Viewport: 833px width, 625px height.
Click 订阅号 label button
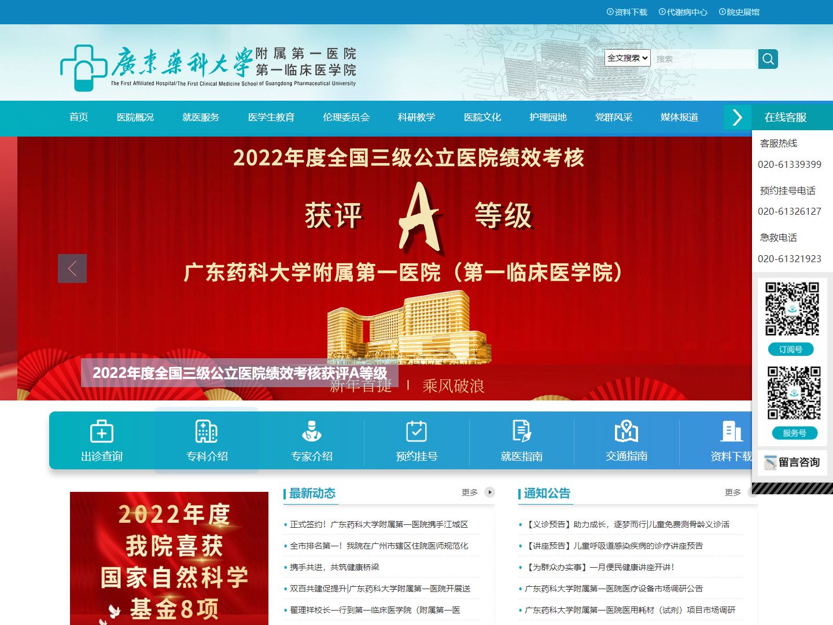(x=791, y=350)
